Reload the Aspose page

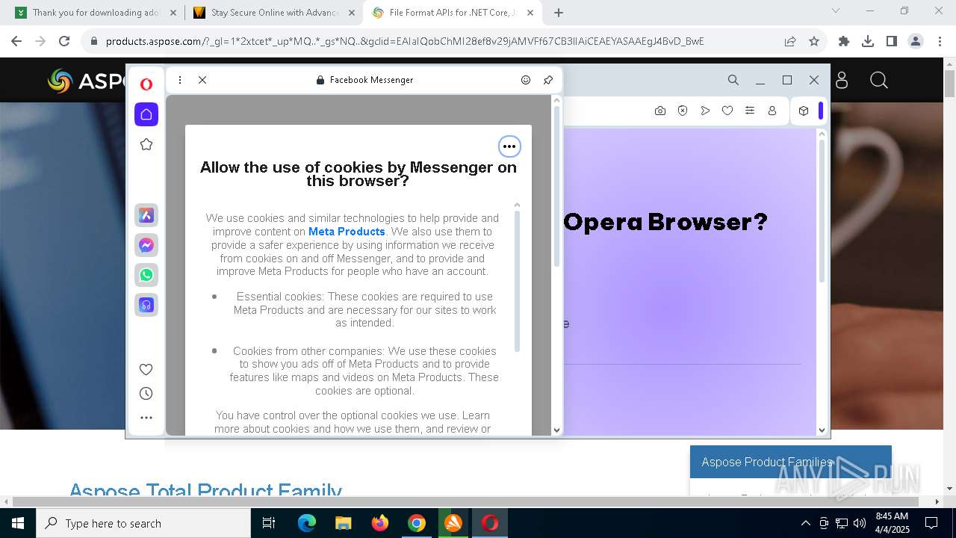(x=64, y=41)
